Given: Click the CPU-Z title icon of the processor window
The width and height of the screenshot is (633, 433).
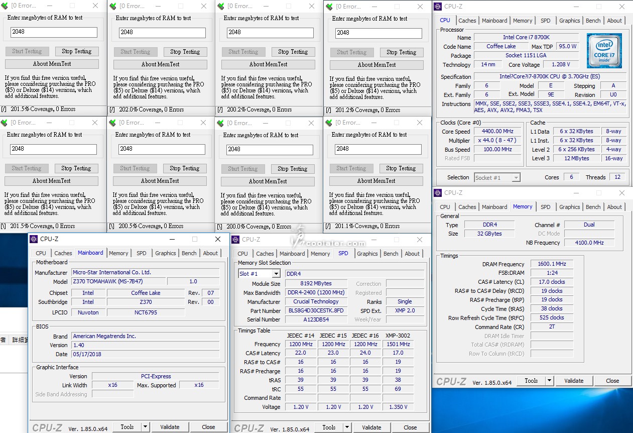Looking at the screenshot, I should 438,7.
